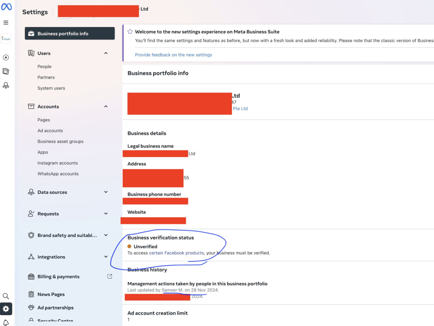Open Billing & payments external link icon
This screenshot has width=434, height=326.
tap(110, 276)
